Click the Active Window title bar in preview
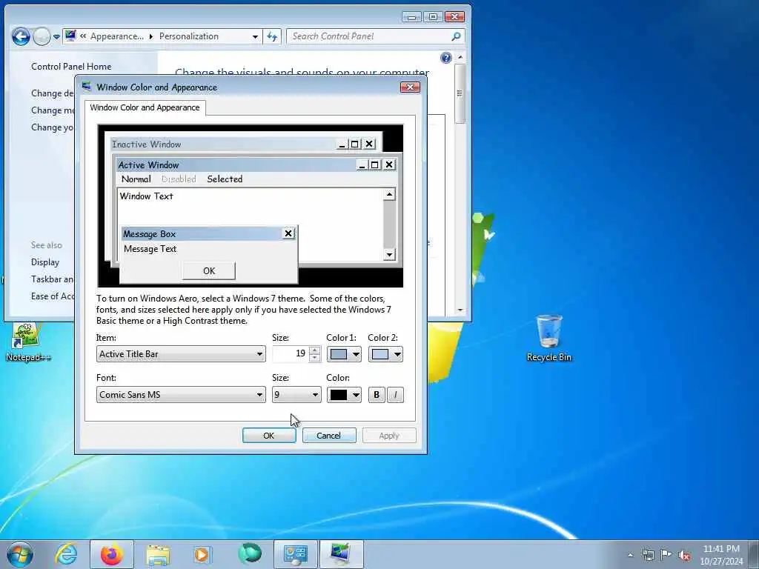This screenshot has height=569, width=759. (x=236, y=165)
